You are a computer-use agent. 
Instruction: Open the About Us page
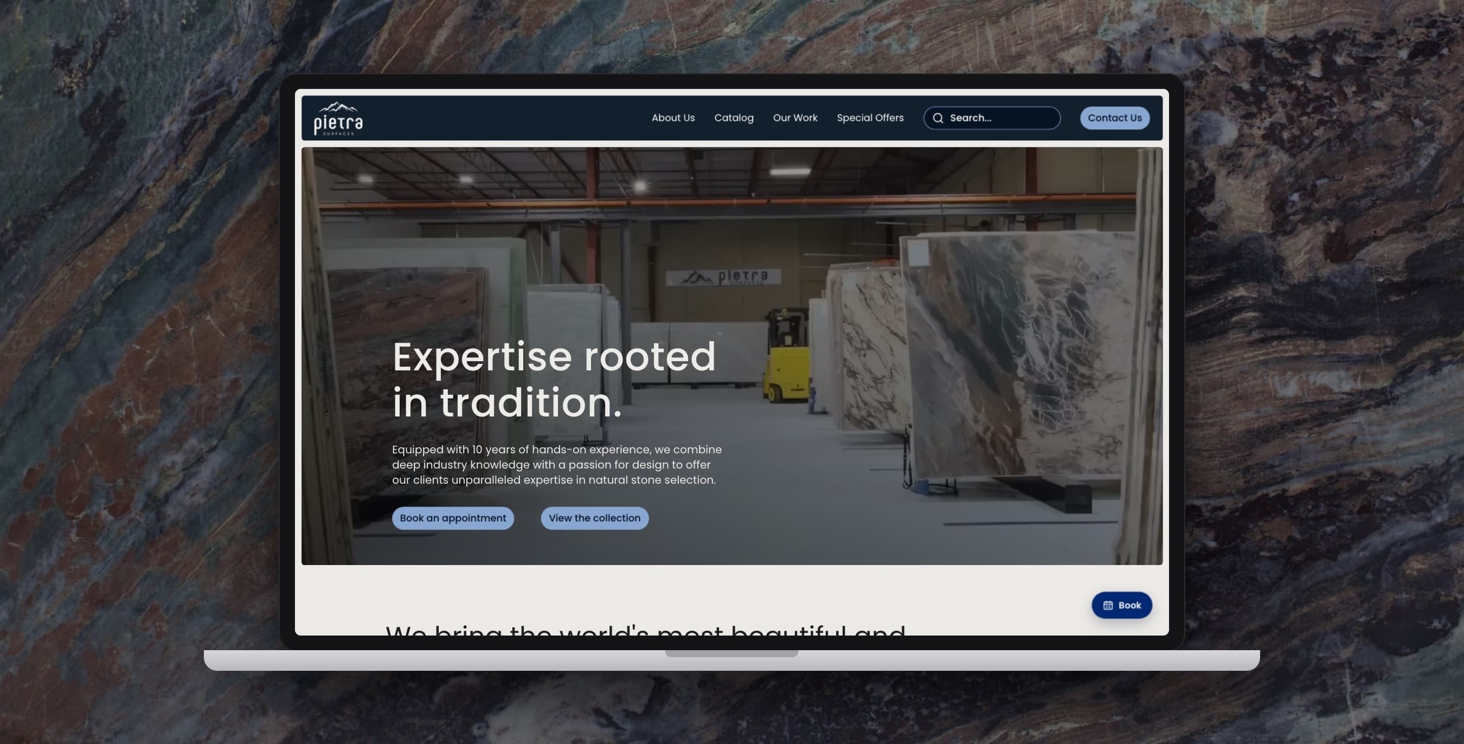673,118
